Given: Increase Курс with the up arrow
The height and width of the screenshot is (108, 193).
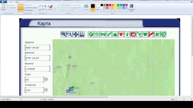Looking at the screenshot, I should (46, 78).
